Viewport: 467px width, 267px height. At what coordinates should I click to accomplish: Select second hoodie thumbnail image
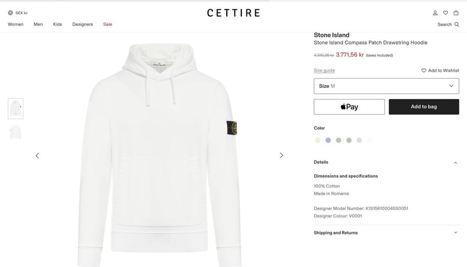tap(16, 132)
